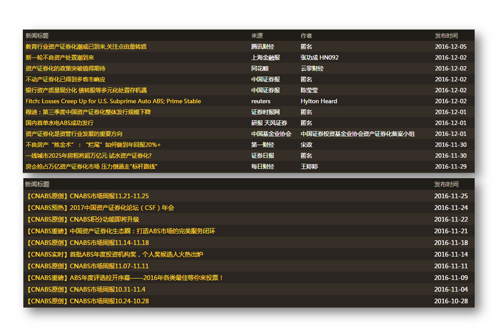The image size is (498, 333).
Task: Click the date 2016-11-24
Action: pos(451,208)
